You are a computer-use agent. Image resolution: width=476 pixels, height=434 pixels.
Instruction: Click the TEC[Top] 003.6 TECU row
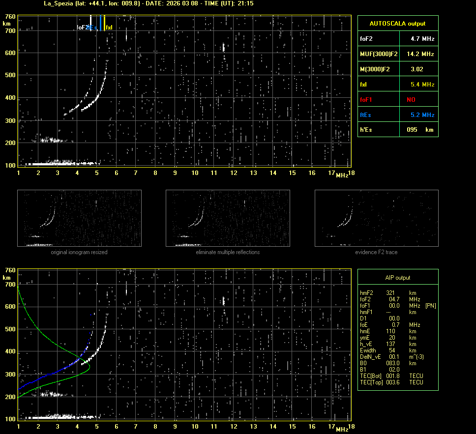(392, 382)
